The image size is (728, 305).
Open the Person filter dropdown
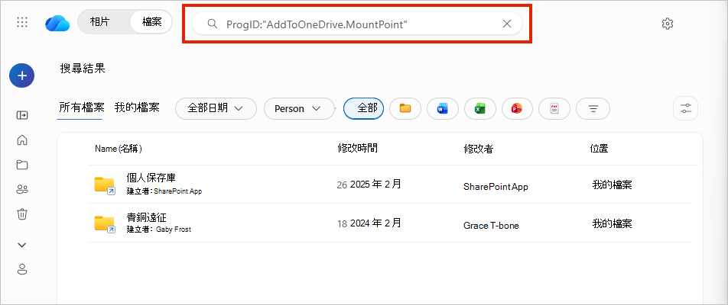click(x=299, y=109)
